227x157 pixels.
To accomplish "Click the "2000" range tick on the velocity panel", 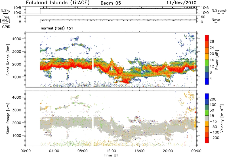I will coord(16,123).
